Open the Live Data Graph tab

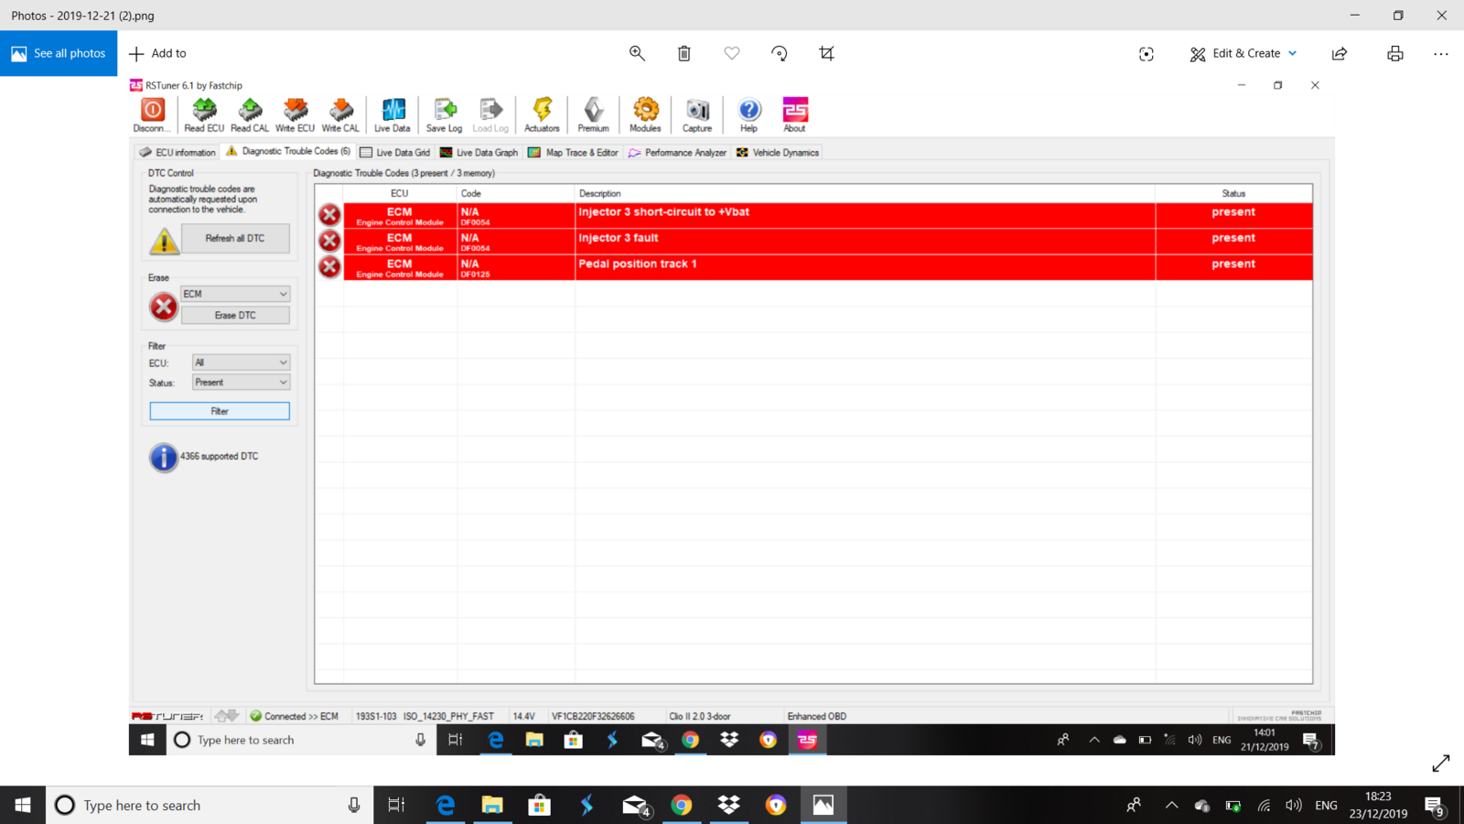click(x=479, y=153)
